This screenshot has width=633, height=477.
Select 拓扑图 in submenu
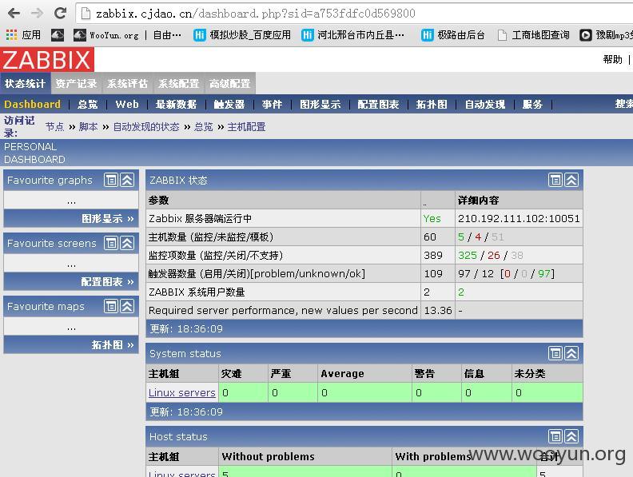(432, 104)
